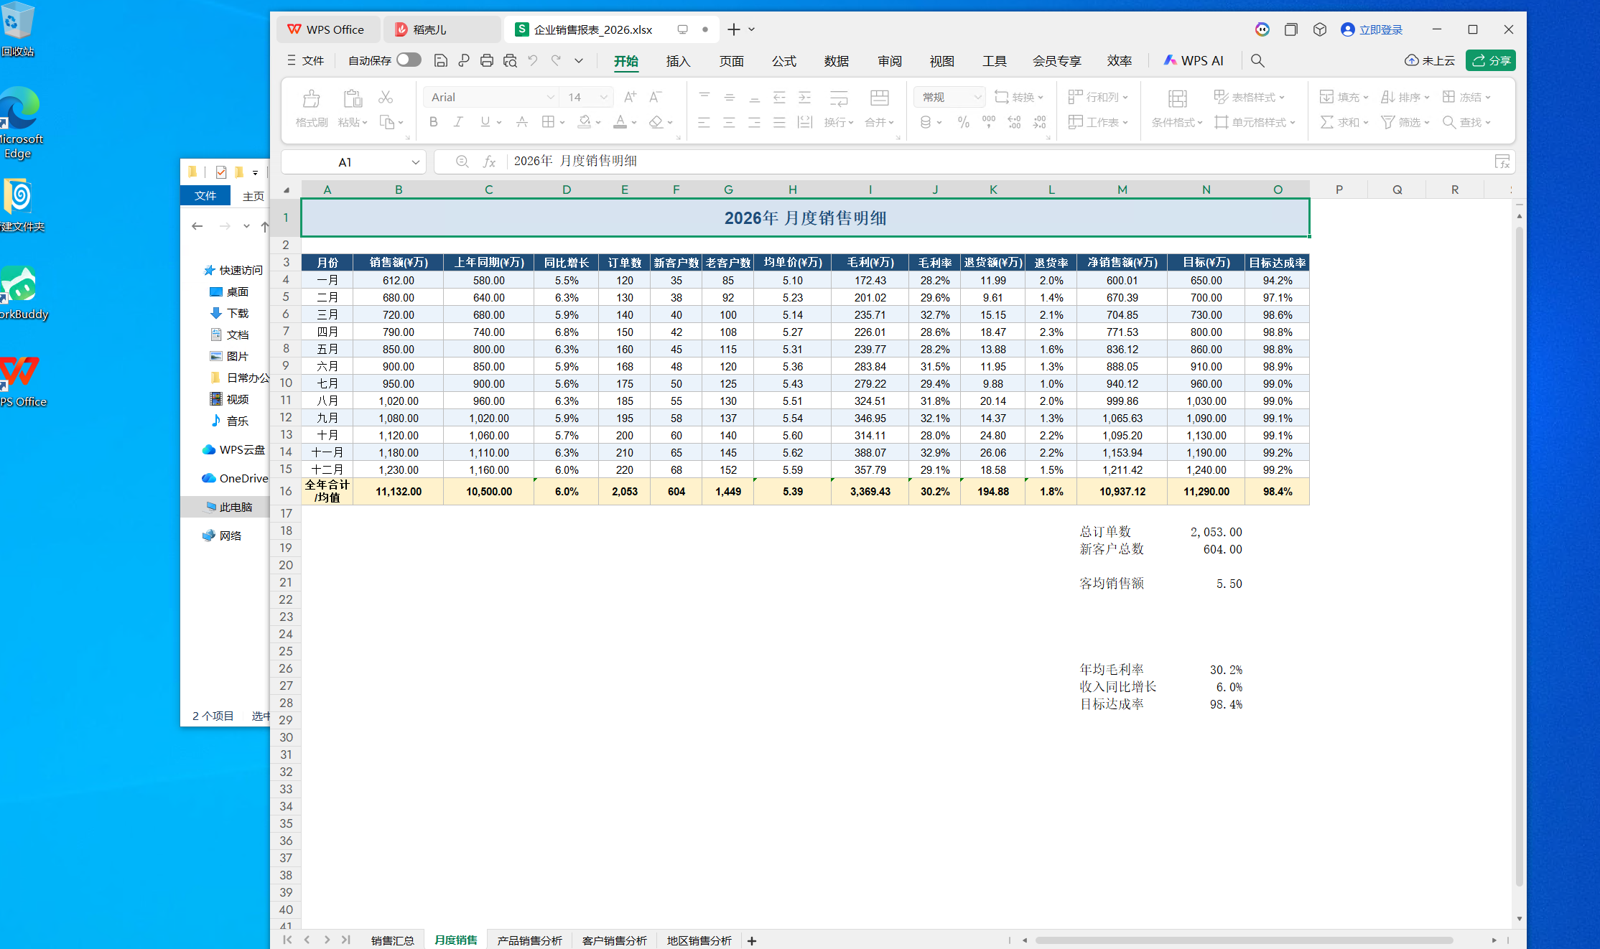Click the percent style icon

(963, 122)
